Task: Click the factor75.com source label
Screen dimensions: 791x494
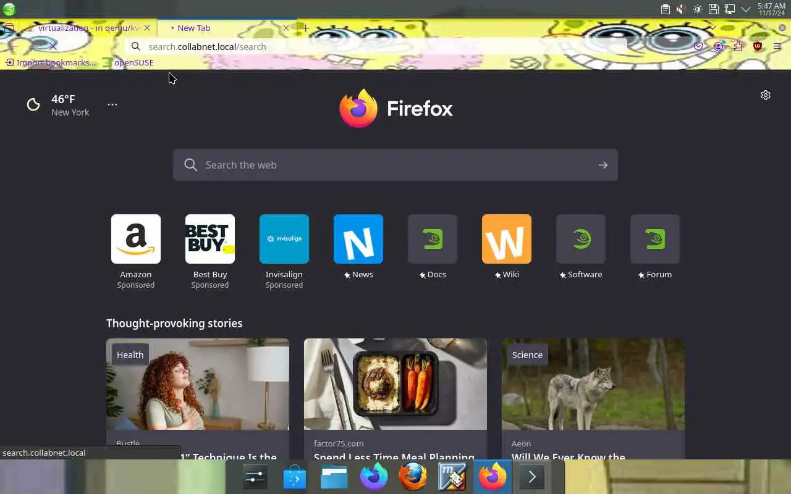Action: pos(339,443)
